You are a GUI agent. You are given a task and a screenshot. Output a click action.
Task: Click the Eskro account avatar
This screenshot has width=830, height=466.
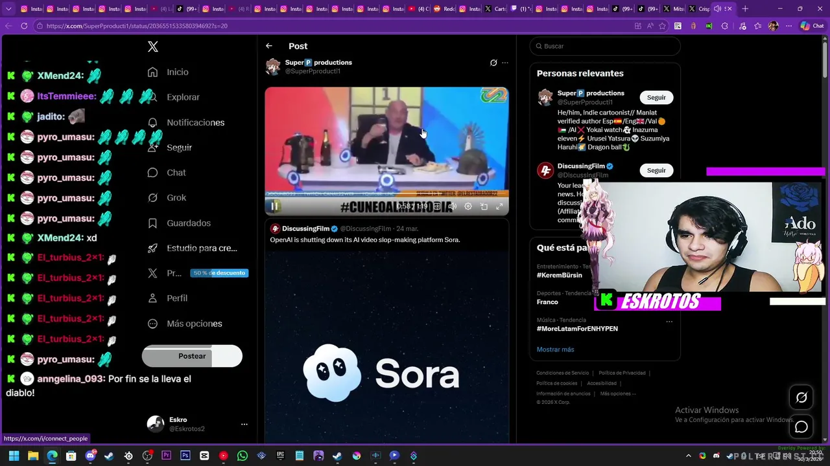pyautogui.click(x=156, y=424)
